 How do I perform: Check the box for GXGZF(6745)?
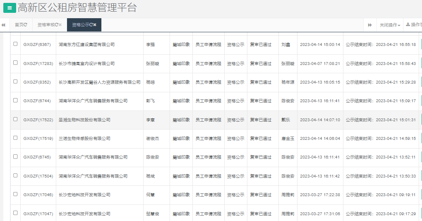[15, 157]
